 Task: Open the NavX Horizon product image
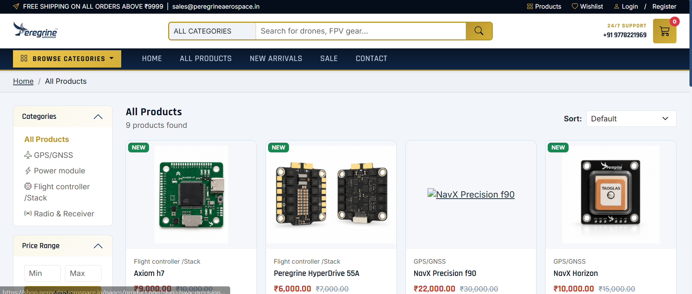click(611, 195)
